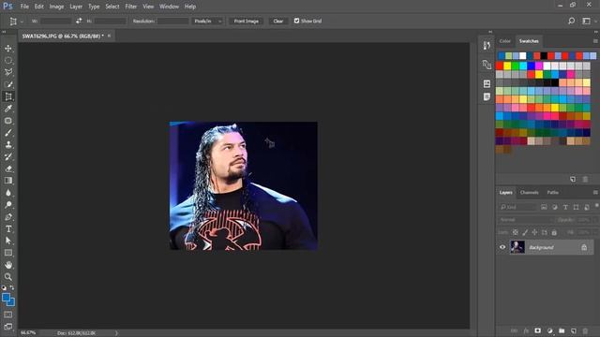Open the Filter menu
The height and width of the screenshot is (337, 600).
tap(131, 7)
